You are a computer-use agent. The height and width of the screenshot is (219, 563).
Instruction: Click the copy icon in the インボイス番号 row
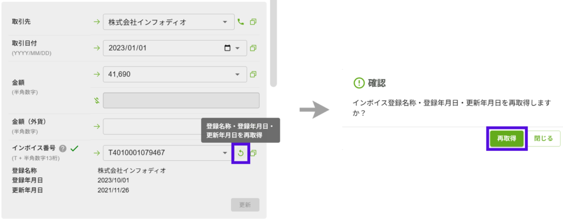(253, 153)
